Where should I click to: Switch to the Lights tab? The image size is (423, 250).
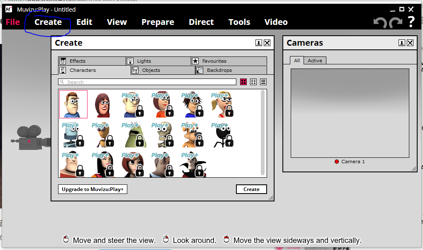pyautogui.click(x=158, y=61)
